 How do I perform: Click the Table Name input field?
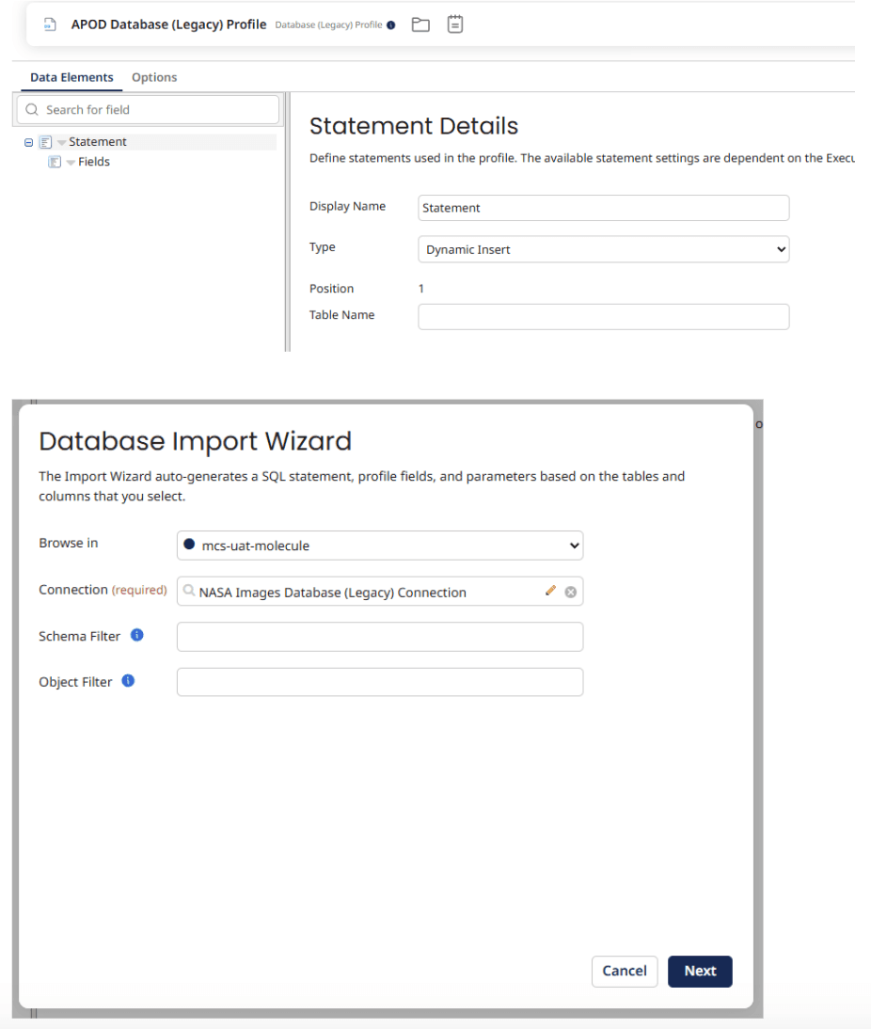coord(603,316)
